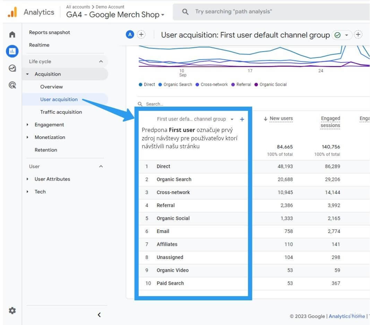Open Reports snapshot
Screen dimensions: 370x325
50,32
